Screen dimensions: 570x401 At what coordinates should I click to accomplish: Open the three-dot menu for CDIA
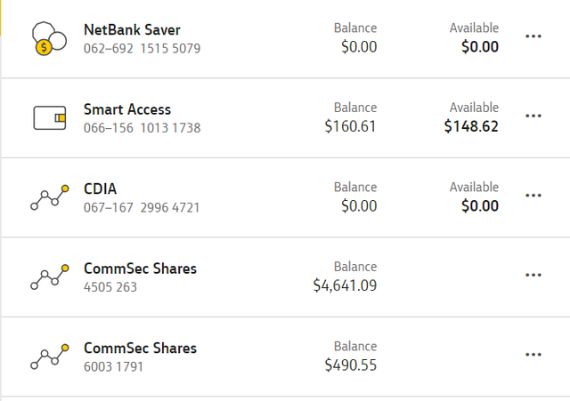tap(533, 196)
